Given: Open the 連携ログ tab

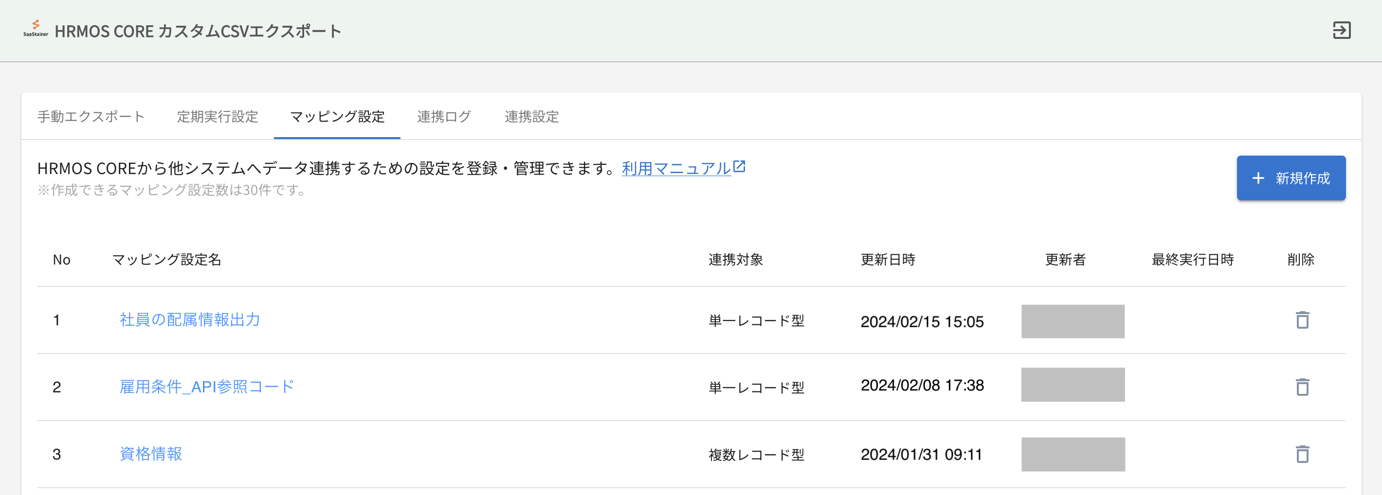Looking at the screenshot, I should (444, 117).
